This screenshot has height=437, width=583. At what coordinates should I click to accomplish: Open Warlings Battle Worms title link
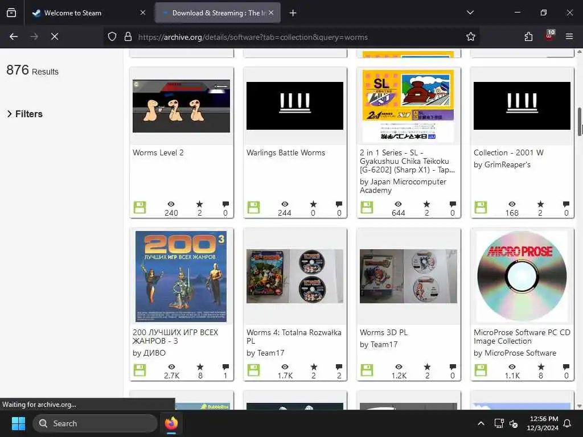pyautogui.click(x=286, y=152)
